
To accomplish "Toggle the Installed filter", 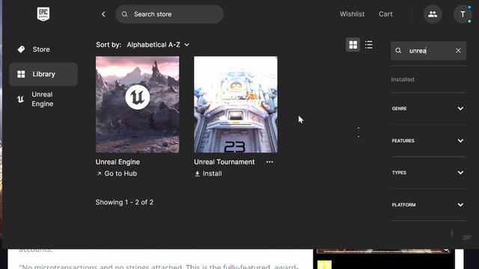I will [x=403, y=80].
